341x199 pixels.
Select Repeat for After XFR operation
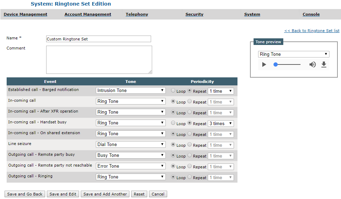pos(190,112)
